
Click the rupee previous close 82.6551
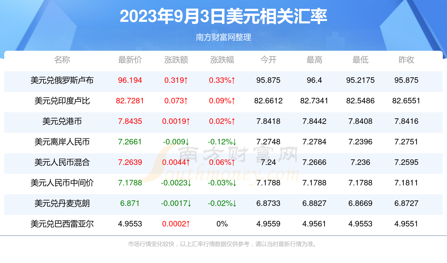[x=406, y=101]
